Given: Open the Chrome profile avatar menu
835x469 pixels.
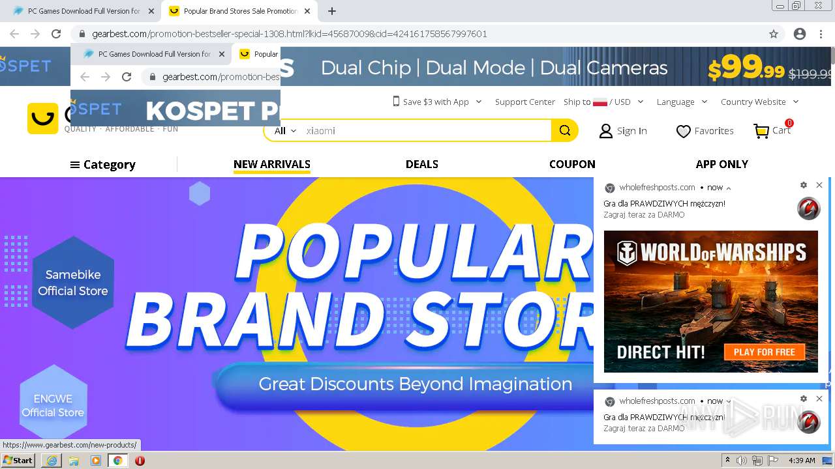Looking at the screenshot, I should (800, 34).
